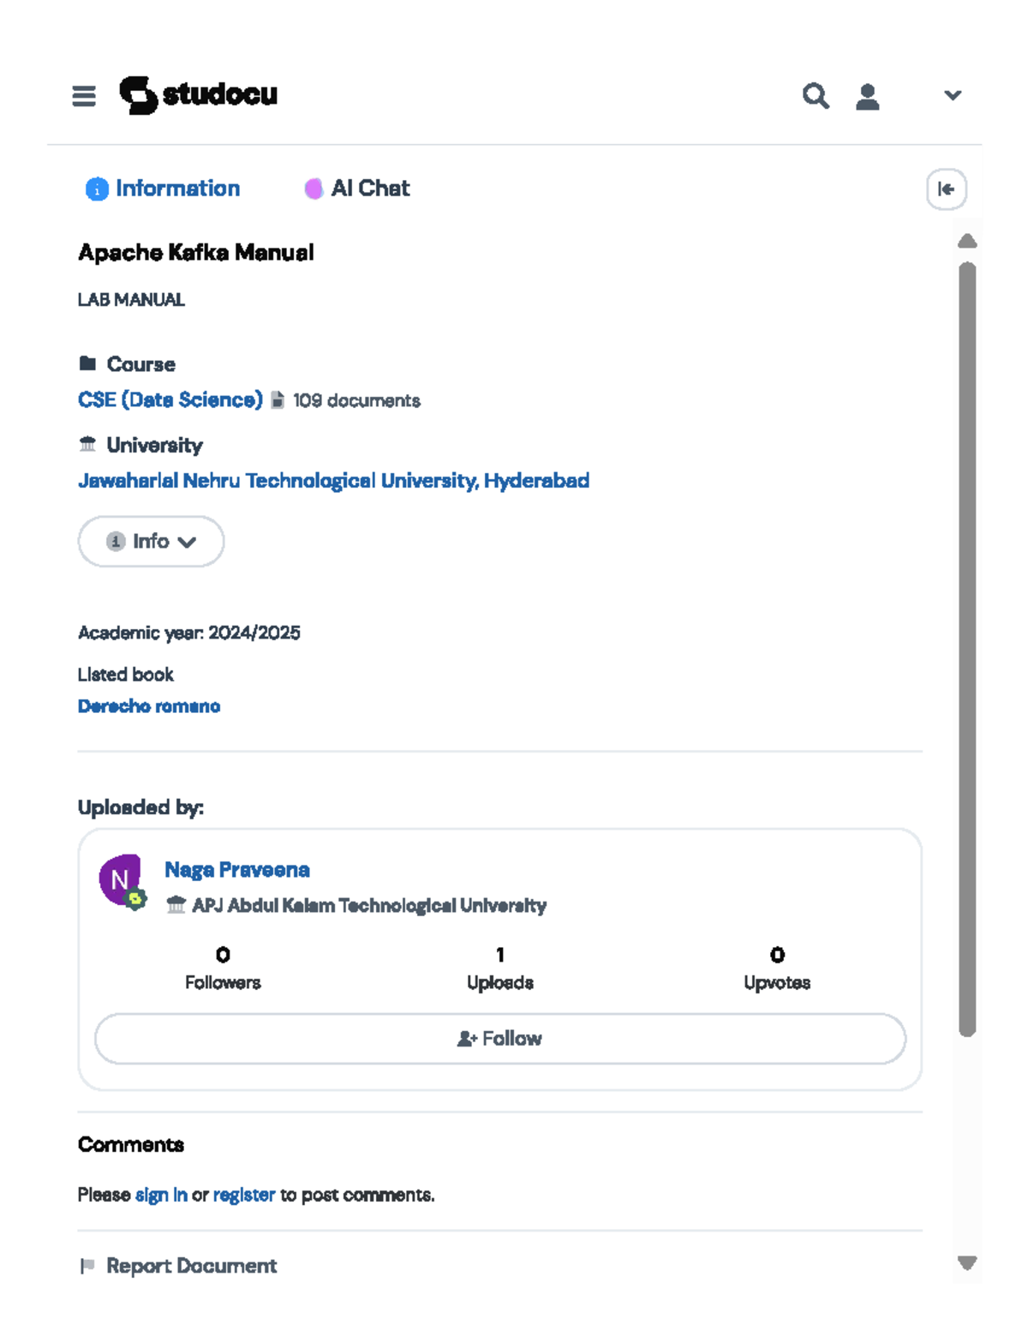Image resolution: width=1028 pixels, height=1331 pixels.
Task: Click the Course folder icon
Action: coord(87,363)
